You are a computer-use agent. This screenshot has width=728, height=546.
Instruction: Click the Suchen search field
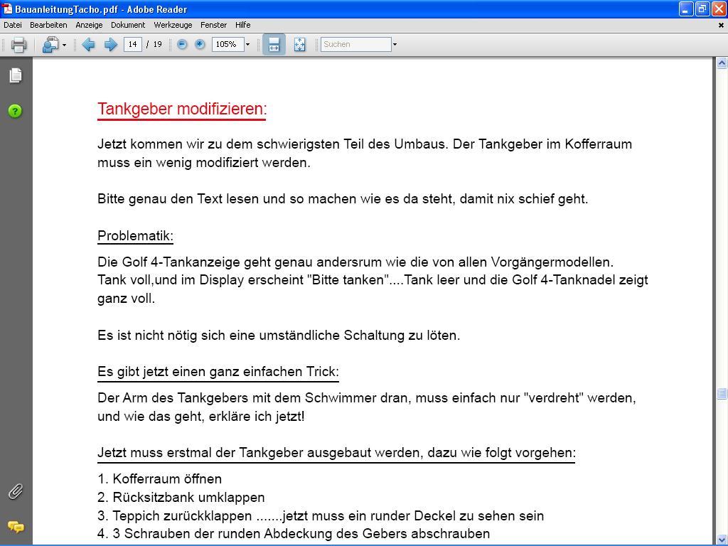(x=355, y=44)
